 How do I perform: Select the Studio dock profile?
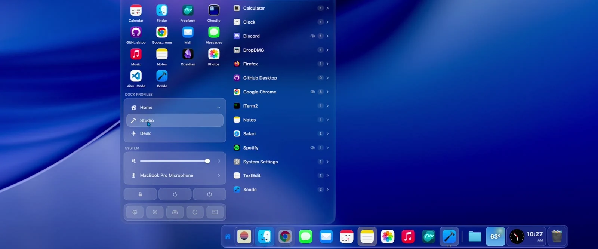(x=175, y=120)
